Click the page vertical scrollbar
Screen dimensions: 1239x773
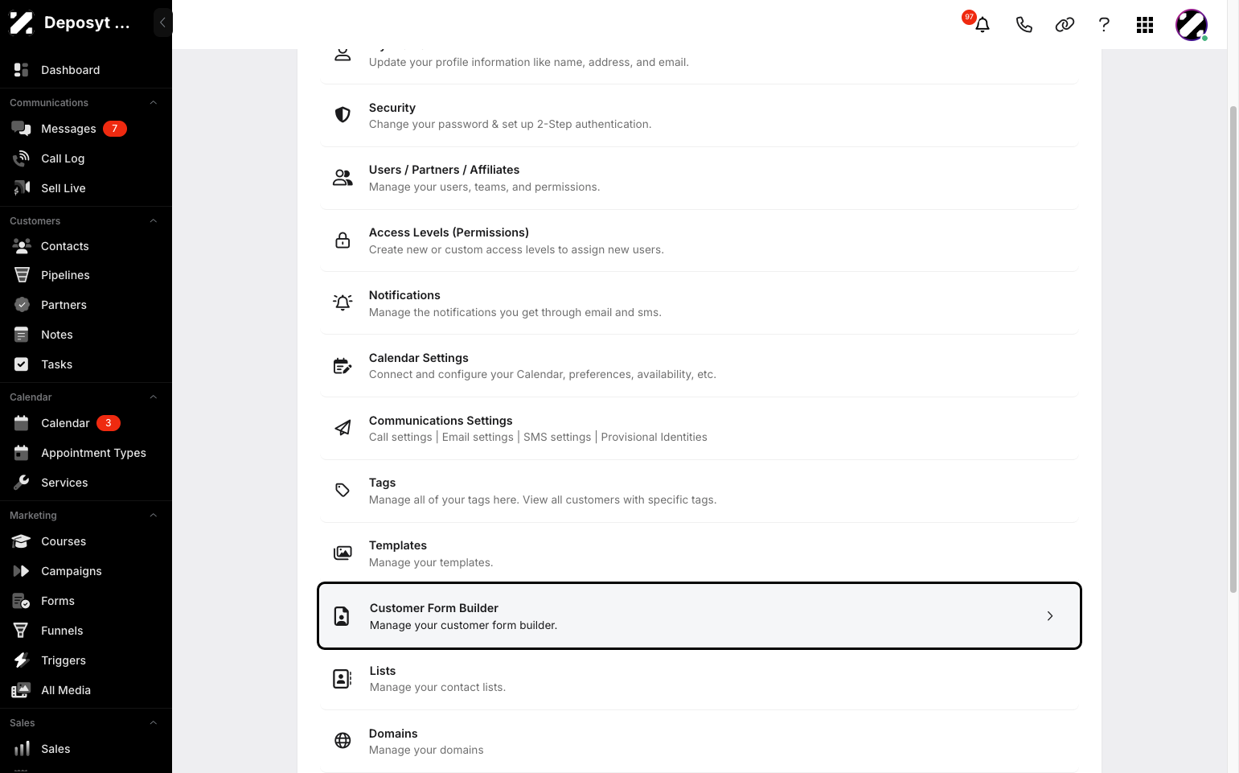[1233, 348]
